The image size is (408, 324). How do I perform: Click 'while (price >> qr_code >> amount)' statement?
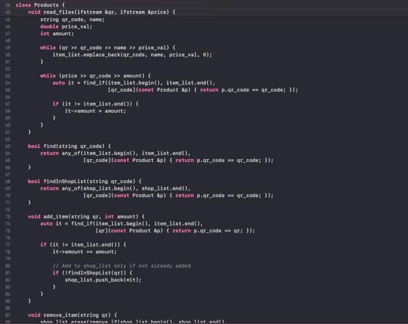92,76
